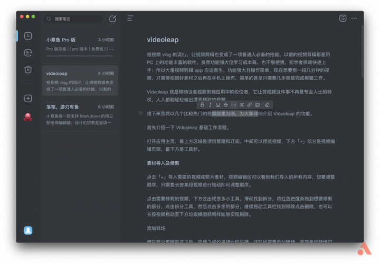380x264 pixels.
Task: Click the editor vertical scrollbar
Action: pos(362,52)
